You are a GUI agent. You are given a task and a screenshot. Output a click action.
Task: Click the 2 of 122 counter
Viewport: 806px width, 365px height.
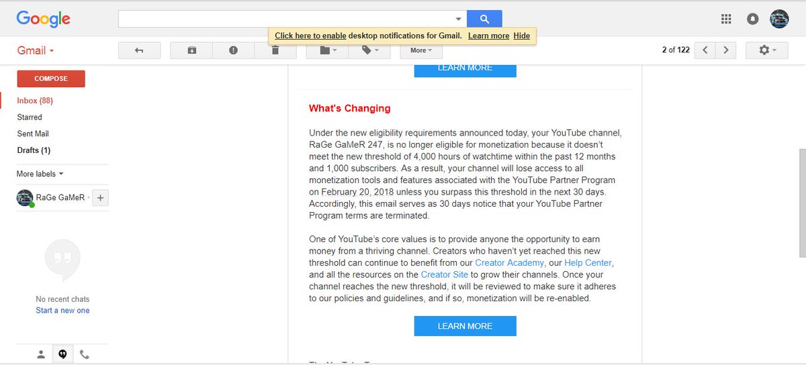676,50
